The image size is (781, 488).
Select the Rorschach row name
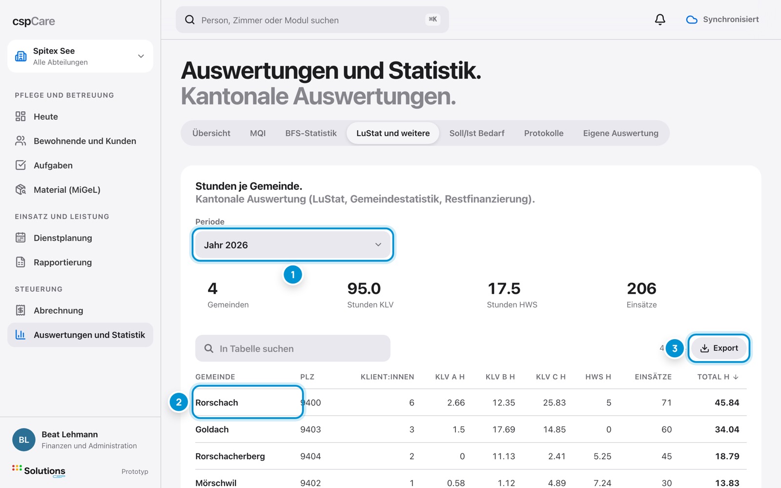pyautogui.click(x=217, y=403)
